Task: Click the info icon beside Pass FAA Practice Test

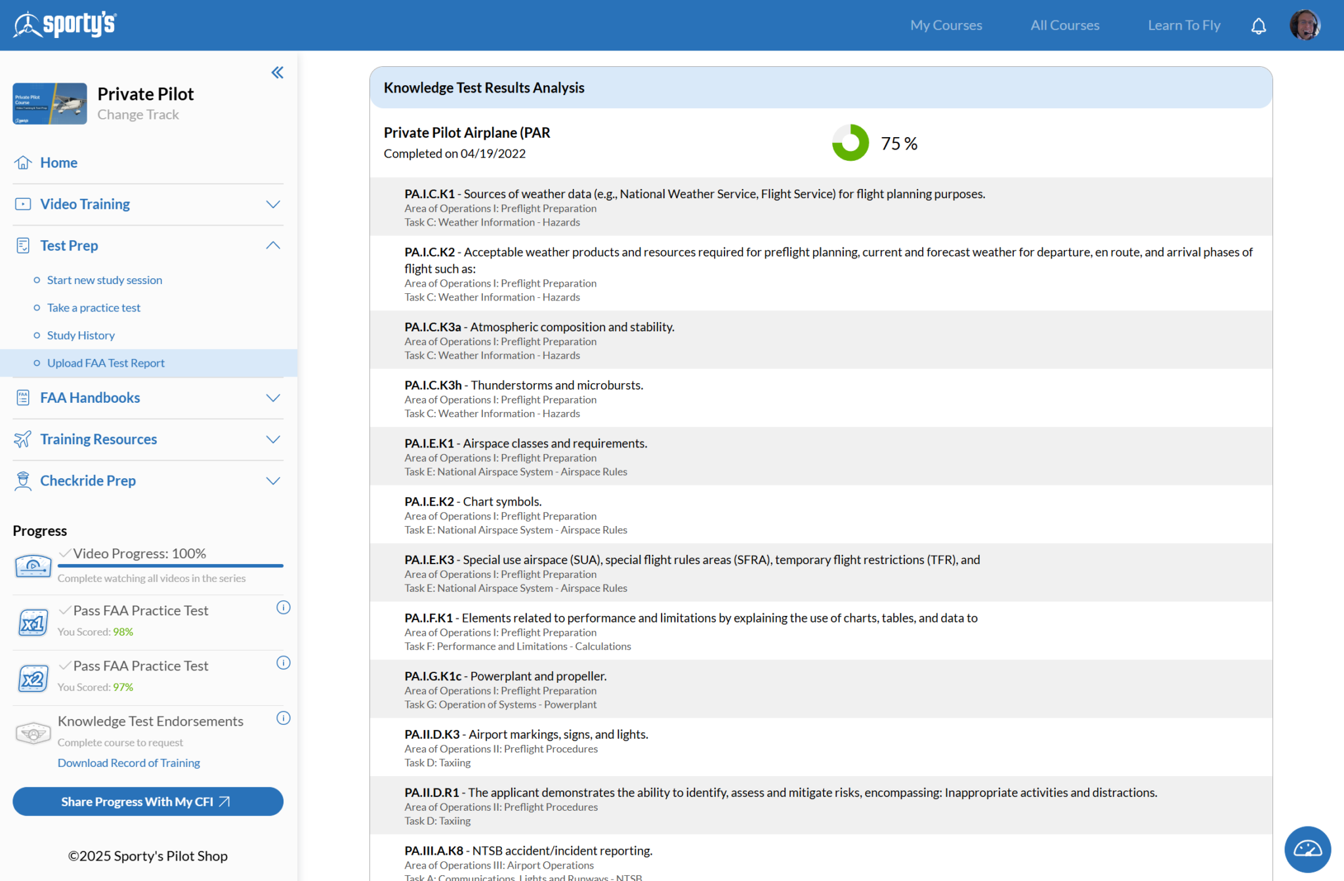Action: 283,607
